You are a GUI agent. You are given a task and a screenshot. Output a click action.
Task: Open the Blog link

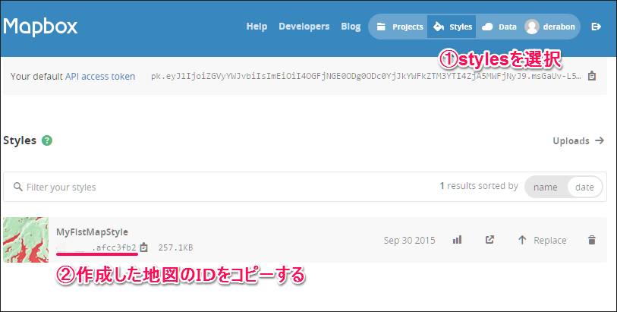351,27
